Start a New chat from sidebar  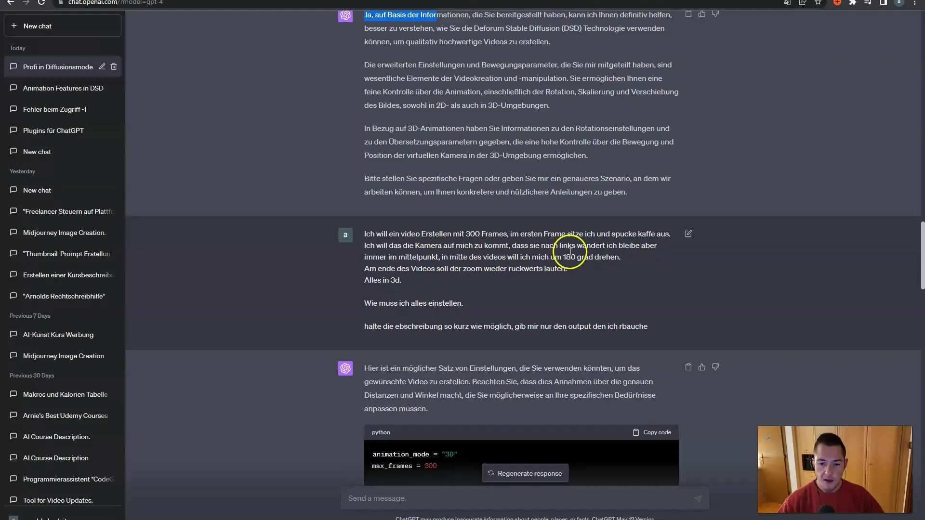tap(63, 26)
